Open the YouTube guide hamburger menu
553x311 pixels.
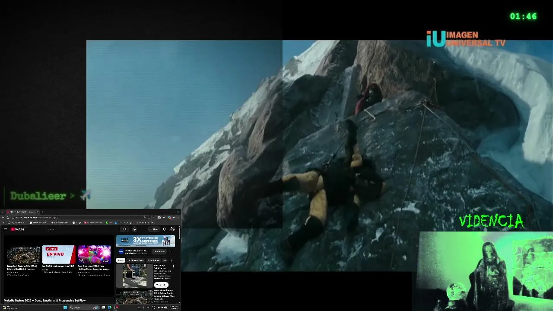[6, 229]
